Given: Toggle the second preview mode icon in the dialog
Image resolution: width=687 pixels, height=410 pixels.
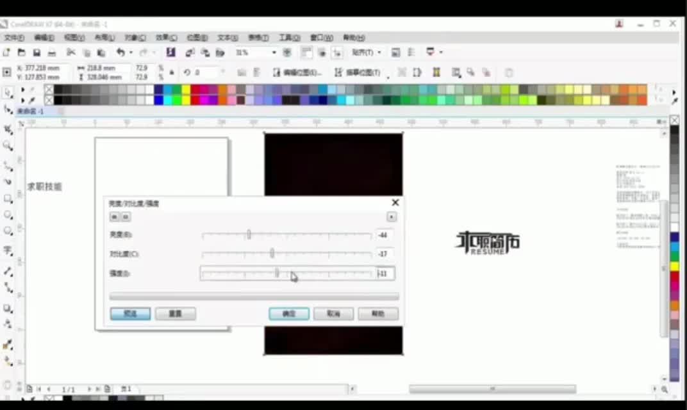Looking at the screenshot, I should (x=126, y=217).
